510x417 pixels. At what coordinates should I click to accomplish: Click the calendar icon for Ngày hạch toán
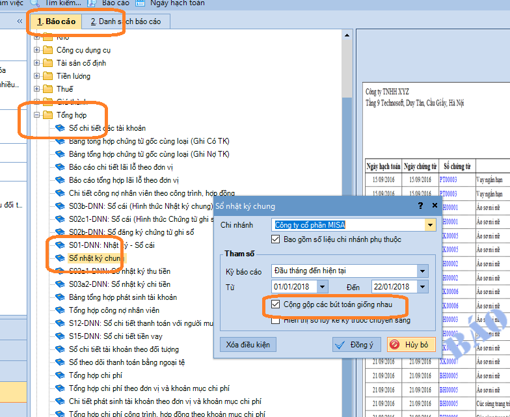(141, 3)
